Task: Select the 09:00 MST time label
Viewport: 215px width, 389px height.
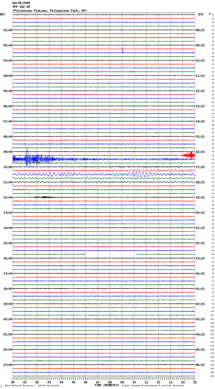Action: 8,152
